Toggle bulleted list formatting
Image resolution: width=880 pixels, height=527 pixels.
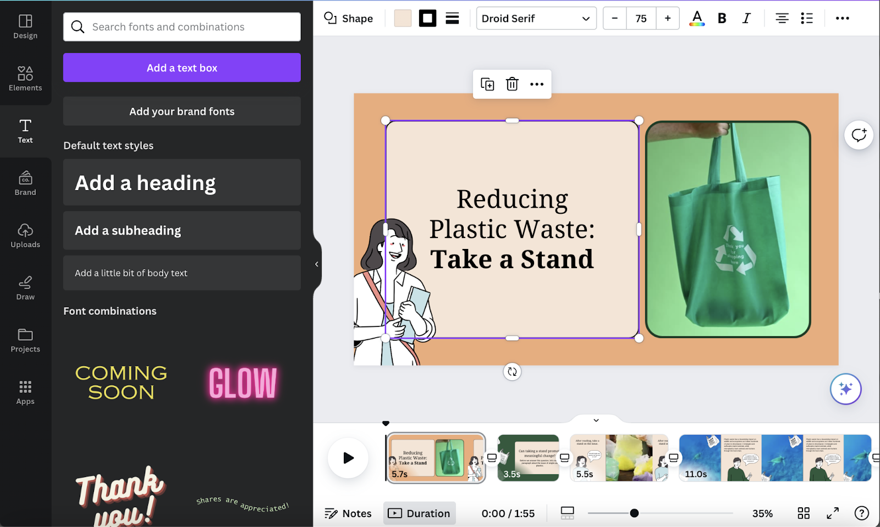tap(807, 18)
